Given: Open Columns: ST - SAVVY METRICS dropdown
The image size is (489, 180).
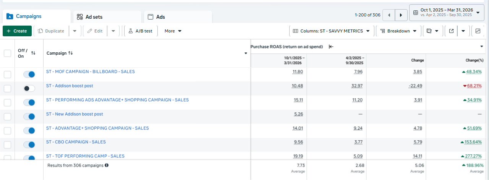Looking at the screenshot, I should pyautogui.click(x=331, y=31).
